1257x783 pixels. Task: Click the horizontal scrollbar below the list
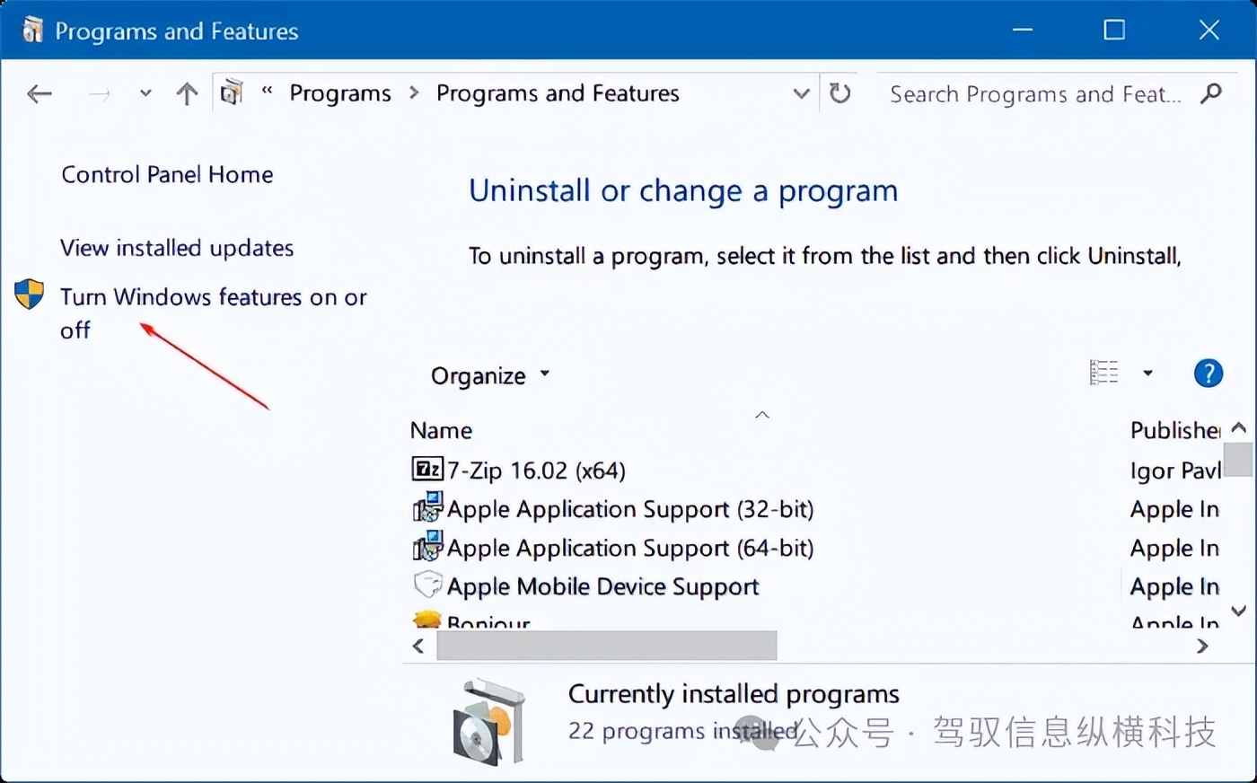606,646
